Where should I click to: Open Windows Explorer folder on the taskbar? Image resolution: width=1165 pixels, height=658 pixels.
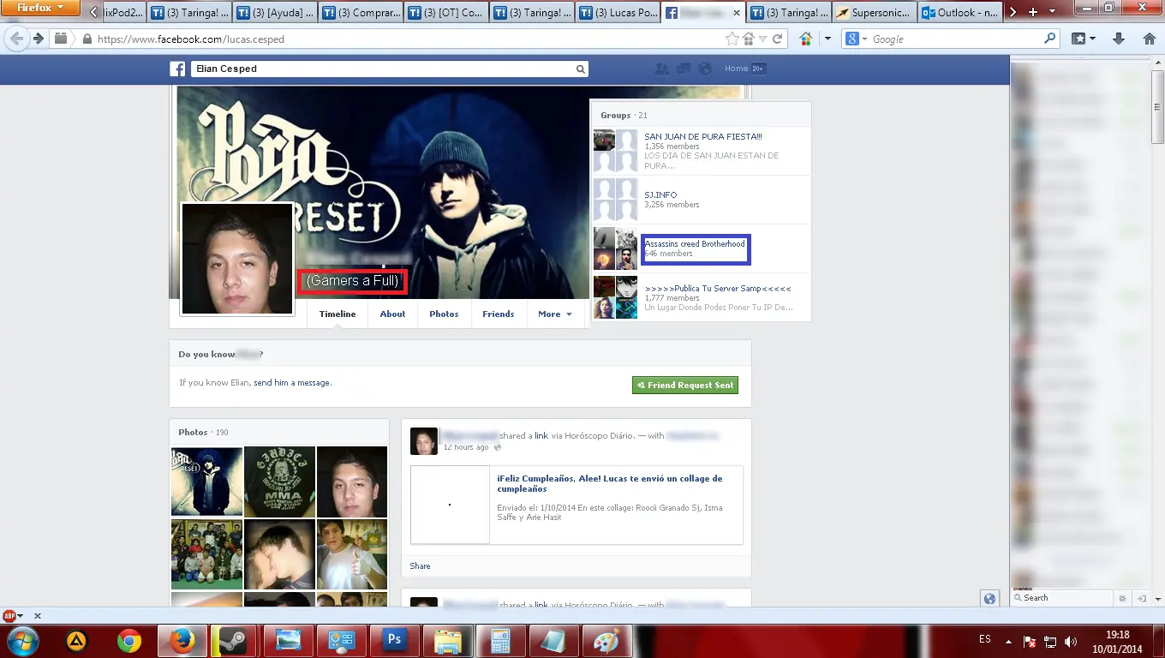coord(448,641)
